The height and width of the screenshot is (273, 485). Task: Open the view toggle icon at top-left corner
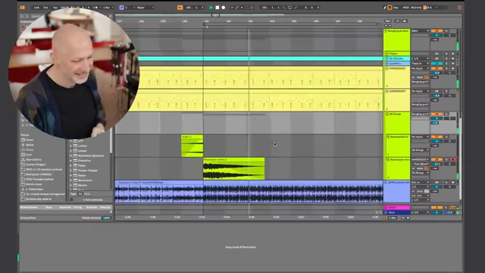tap(22, 8)
